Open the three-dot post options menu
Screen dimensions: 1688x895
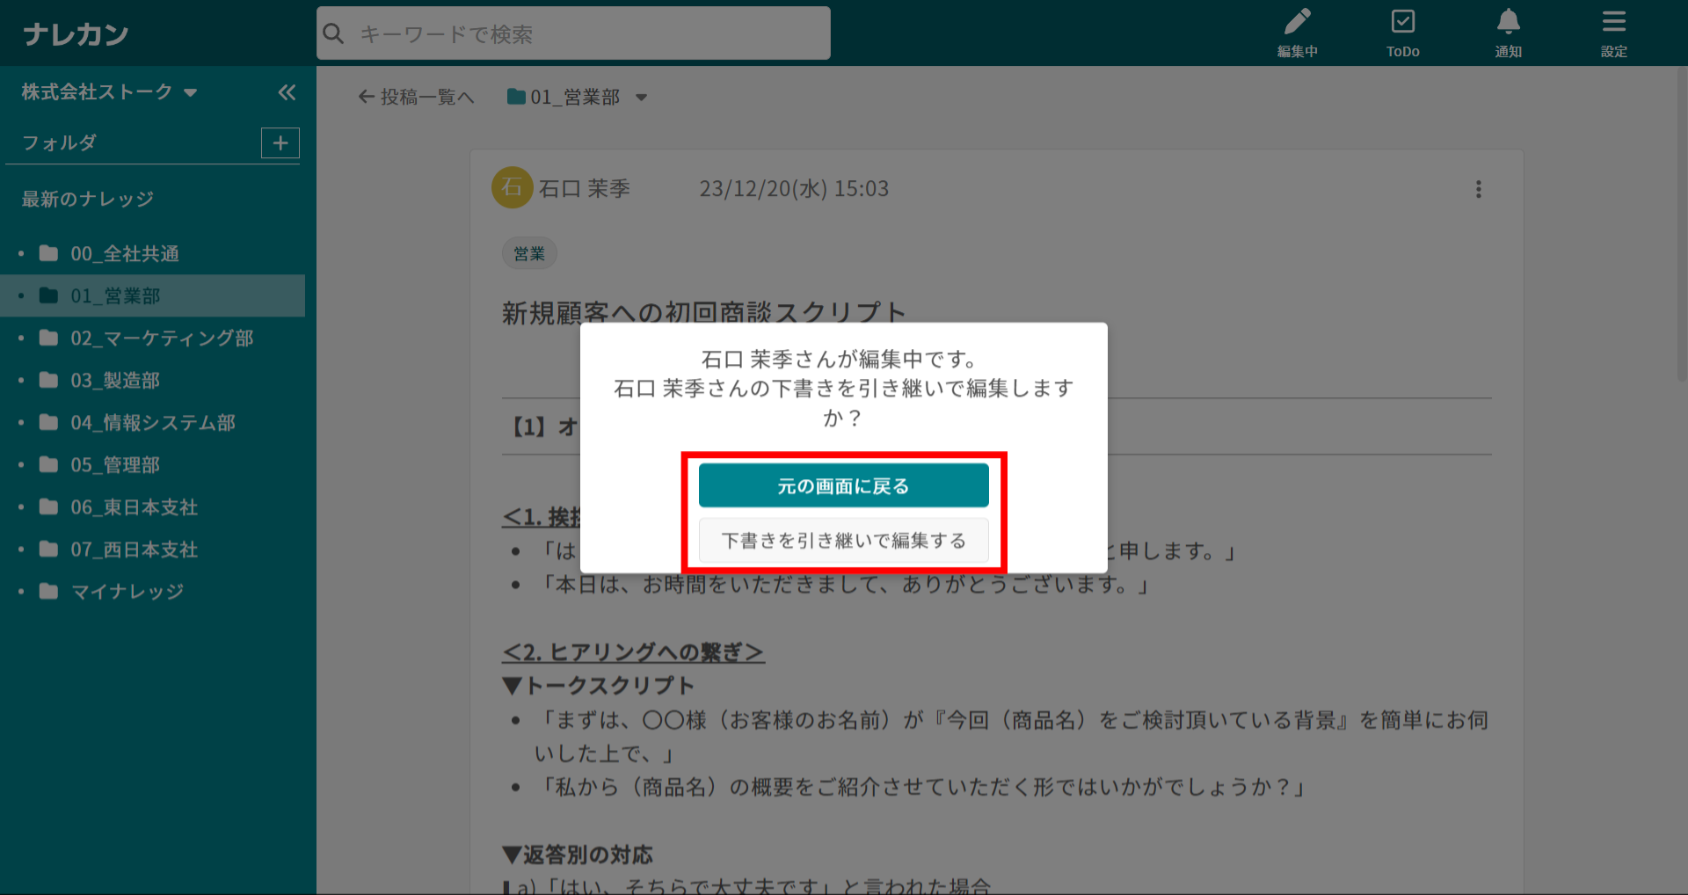coord(1478,189)
